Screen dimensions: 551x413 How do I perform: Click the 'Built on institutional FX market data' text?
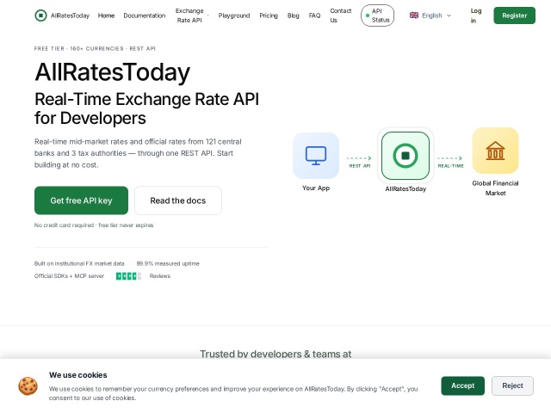(79, 263)
